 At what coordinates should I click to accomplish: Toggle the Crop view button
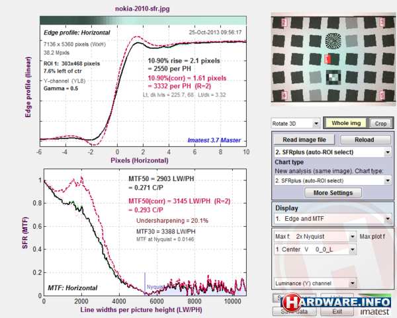click(x=379, y=124)
